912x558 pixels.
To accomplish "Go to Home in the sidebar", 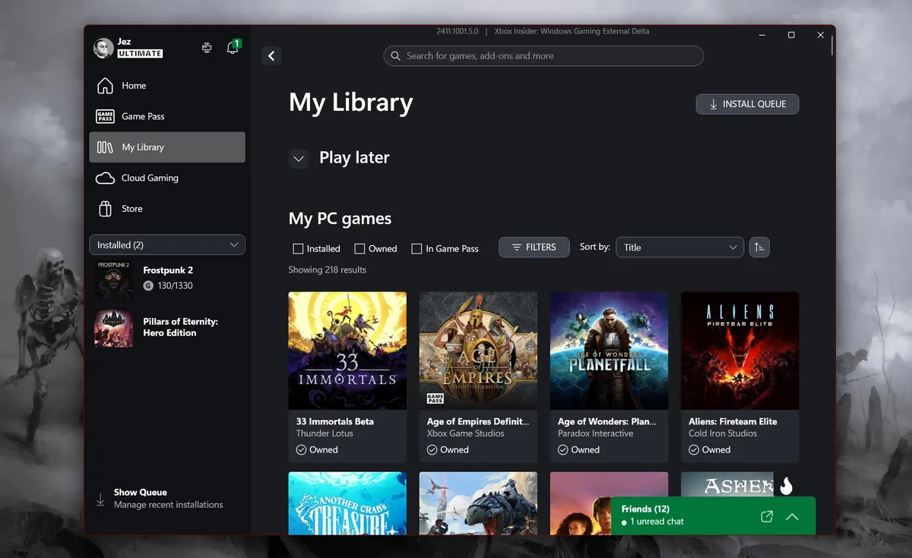I will [x=132, y=85].
